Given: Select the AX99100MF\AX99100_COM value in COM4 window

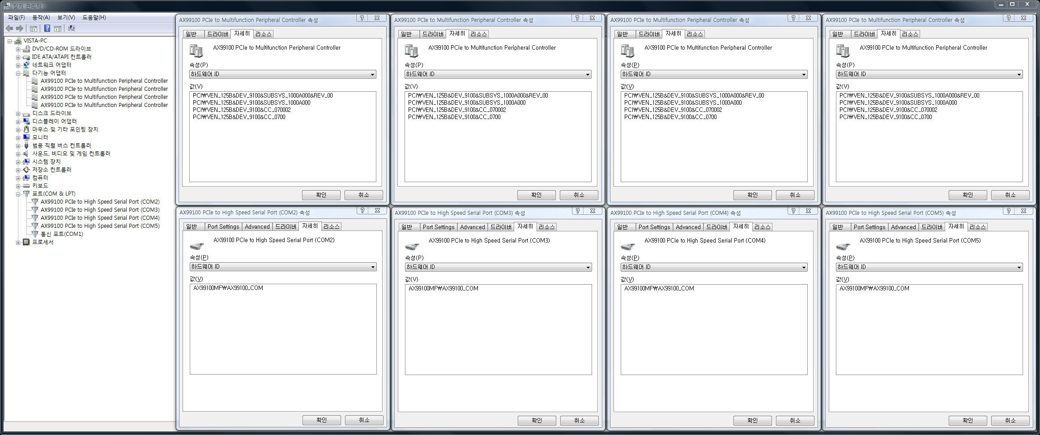Looking at the screenshot, I should pyautogui.click(x=659, y=289).
